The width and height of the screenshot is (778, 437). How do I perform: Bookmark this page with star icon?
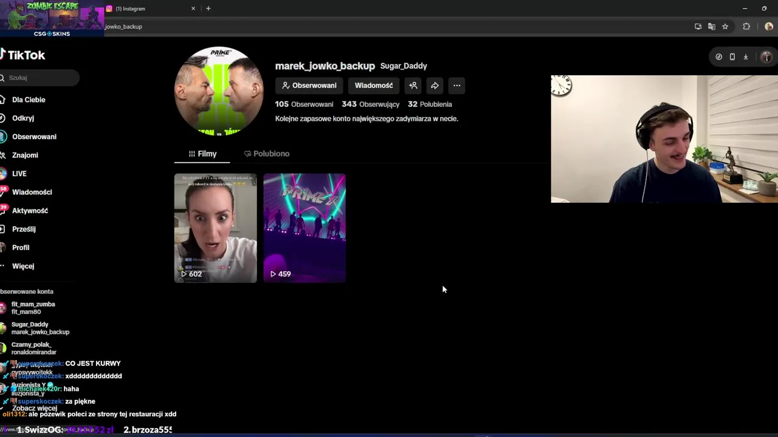coord(725,27)
